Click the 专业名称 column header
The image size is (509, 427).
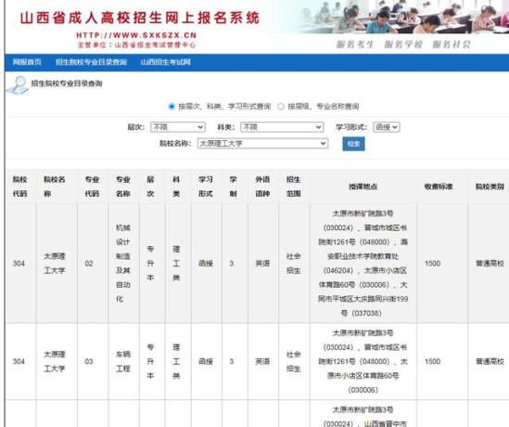pyautogui.click(x=123, y=187)
